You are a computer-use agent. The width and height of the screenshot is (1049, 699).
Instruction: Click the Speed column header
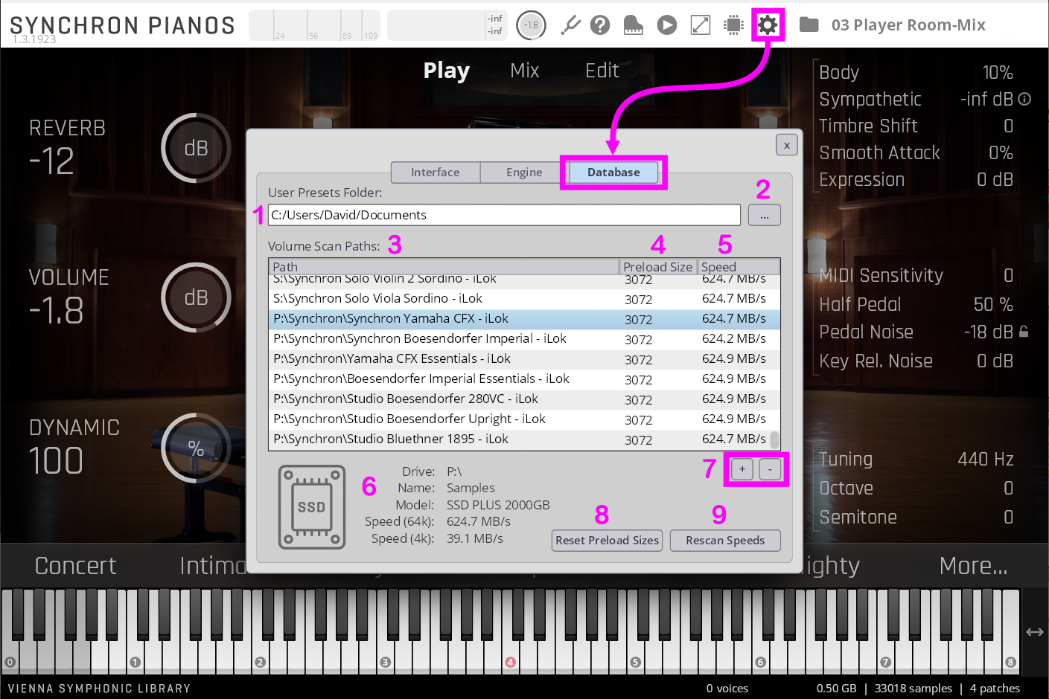coord(739,266)
